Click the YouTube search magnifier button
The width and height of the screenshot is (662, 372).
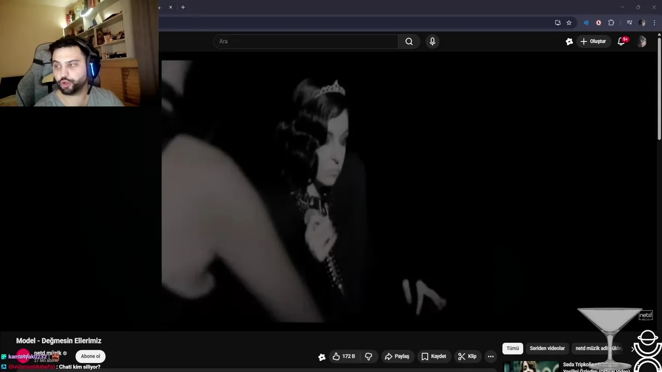(409, 41)
